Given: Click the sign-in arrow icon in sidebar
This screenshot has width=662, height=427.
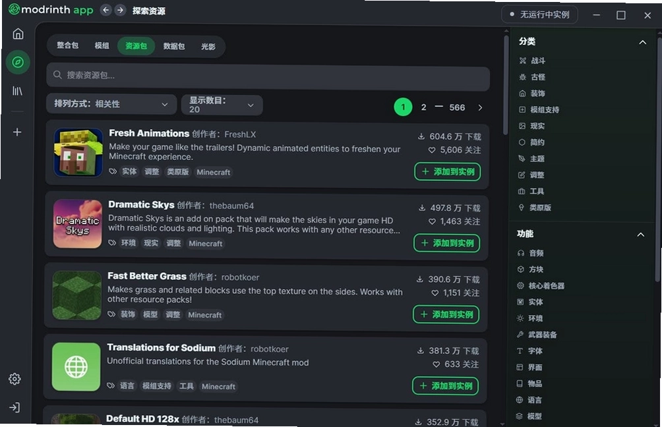Looking at the screenshot, I should click(x=15, y=408).
